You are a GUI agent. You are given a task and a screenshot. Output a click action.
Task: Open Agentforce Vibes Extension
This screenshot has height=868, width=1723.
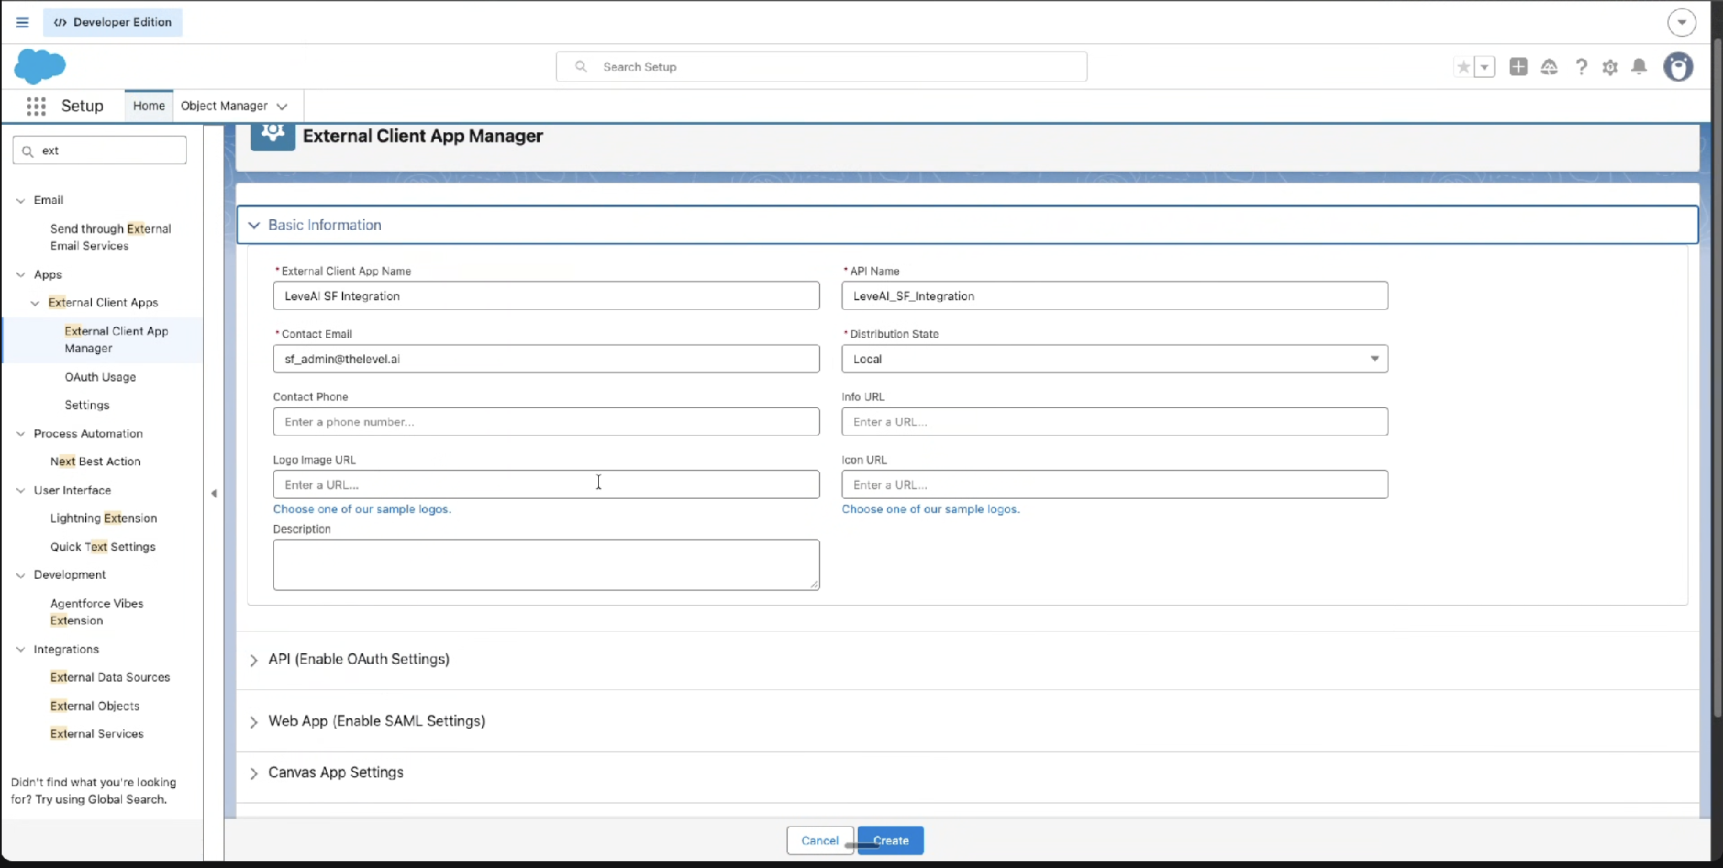pos(97,612)
